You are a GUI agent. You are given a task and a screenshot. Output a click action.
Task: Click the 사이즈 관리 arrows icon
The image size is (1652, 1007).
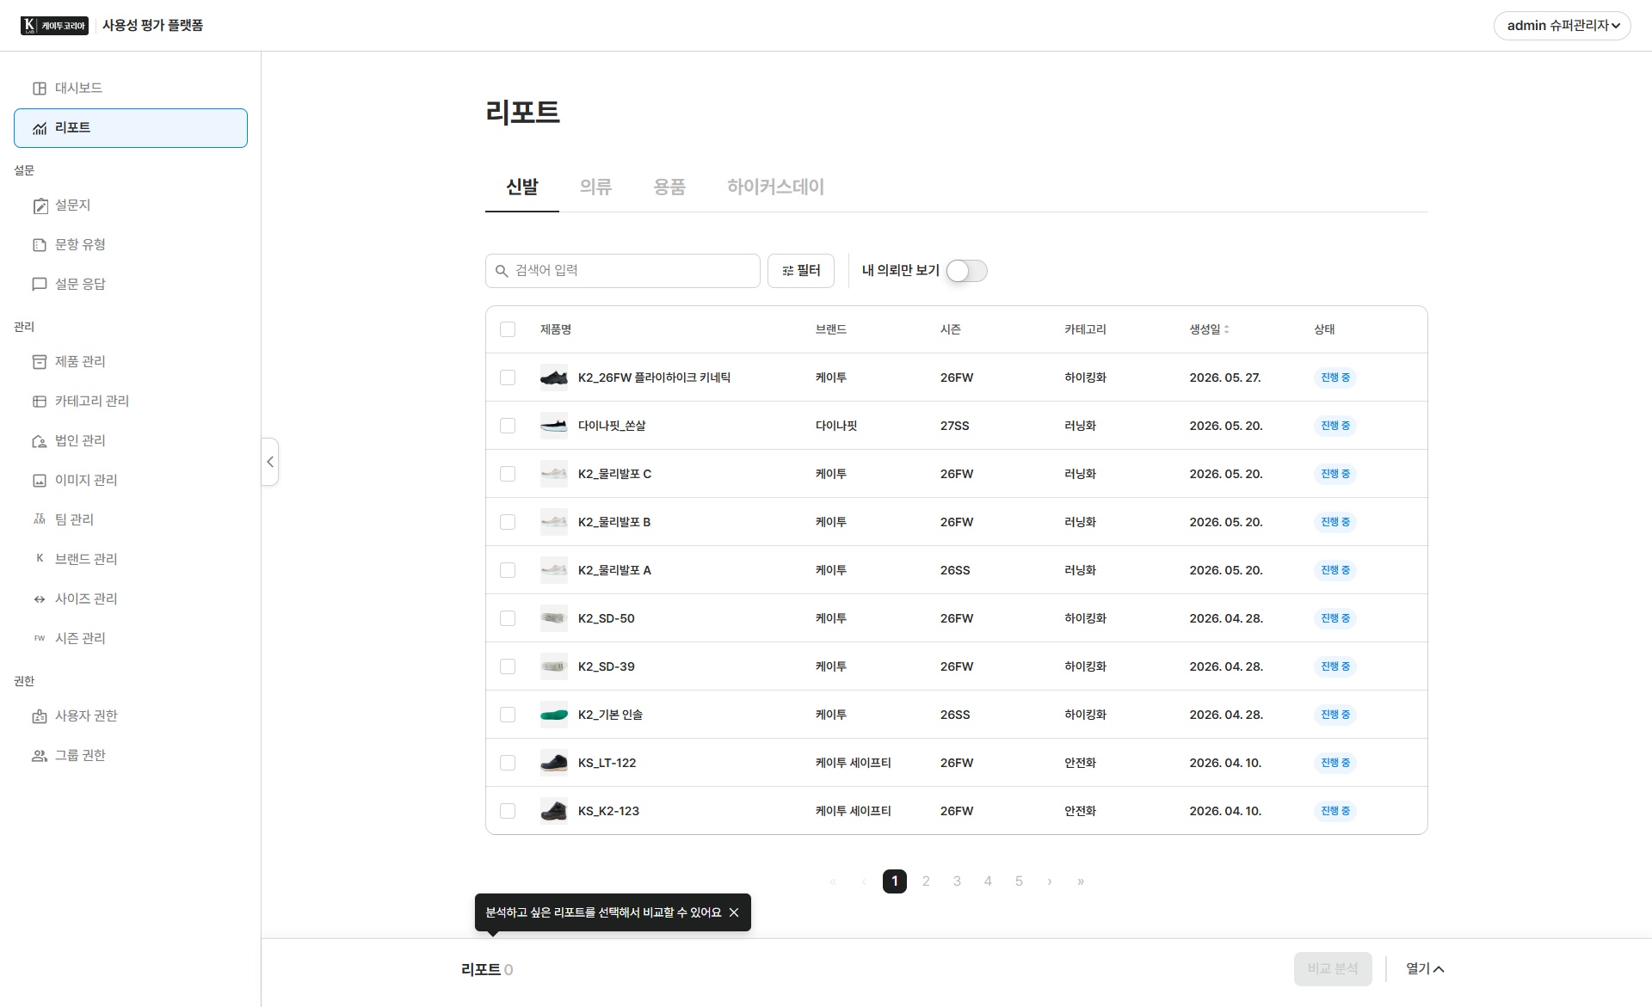pyautogui.click(x=40, y=599)
